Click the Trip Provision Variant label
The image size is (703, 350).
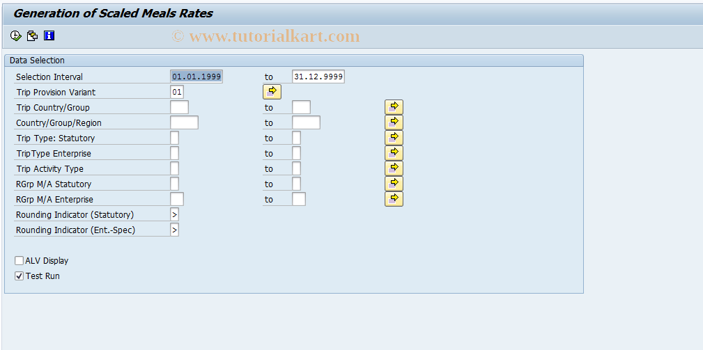click(56, 93)
